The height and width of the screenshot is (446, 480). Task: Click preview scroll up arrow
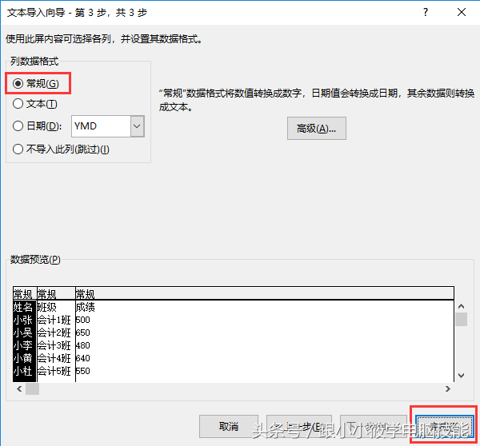(x=461, y=306)
